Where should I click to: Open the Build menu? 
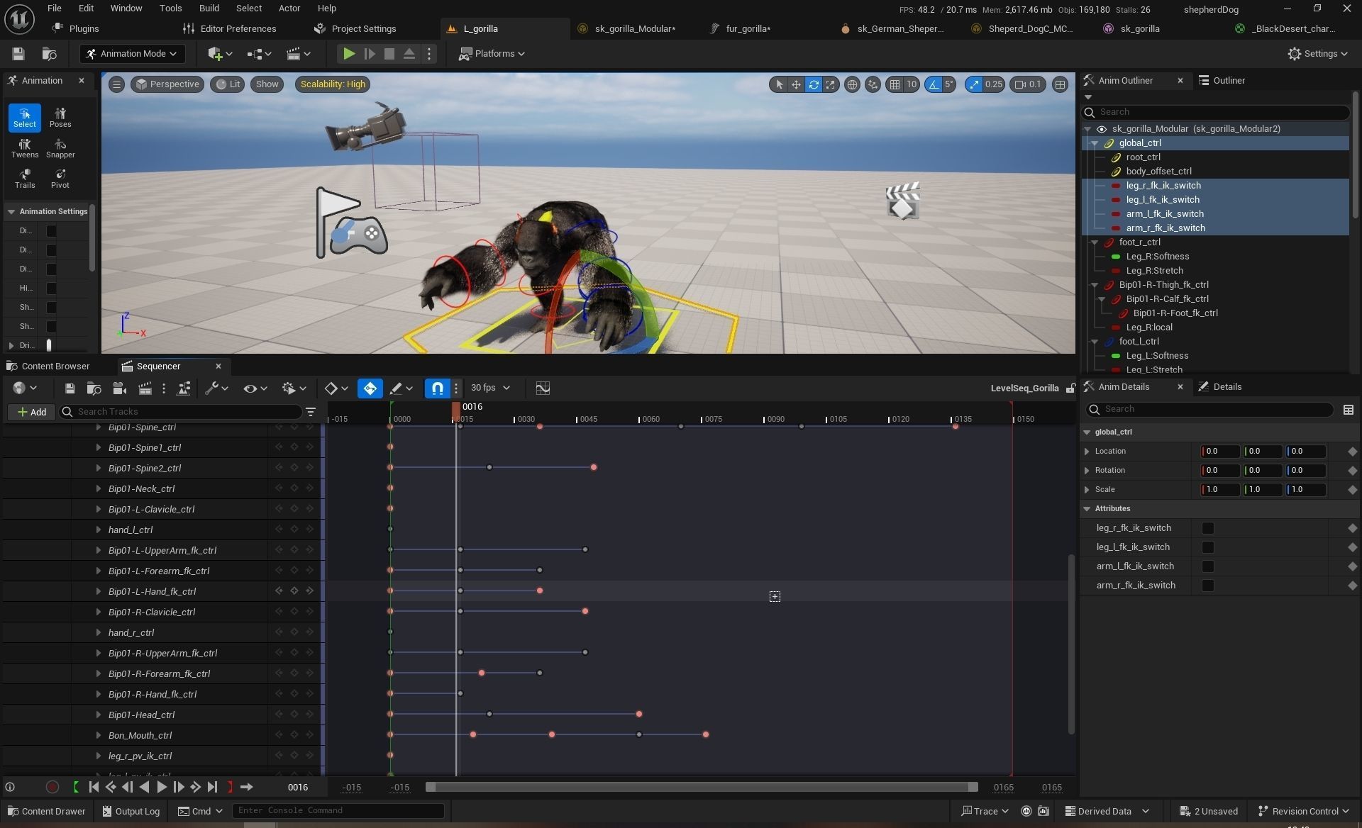tap(209, 9)
